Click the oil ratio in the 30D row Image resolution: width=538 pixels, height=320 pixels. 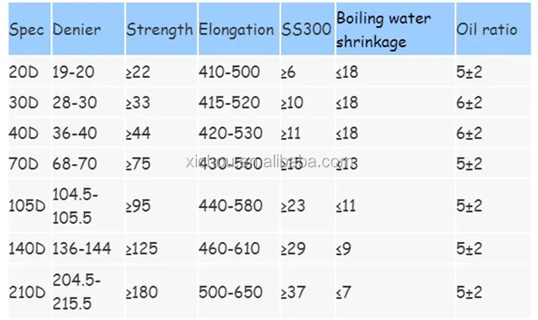[x=469, y=104]
